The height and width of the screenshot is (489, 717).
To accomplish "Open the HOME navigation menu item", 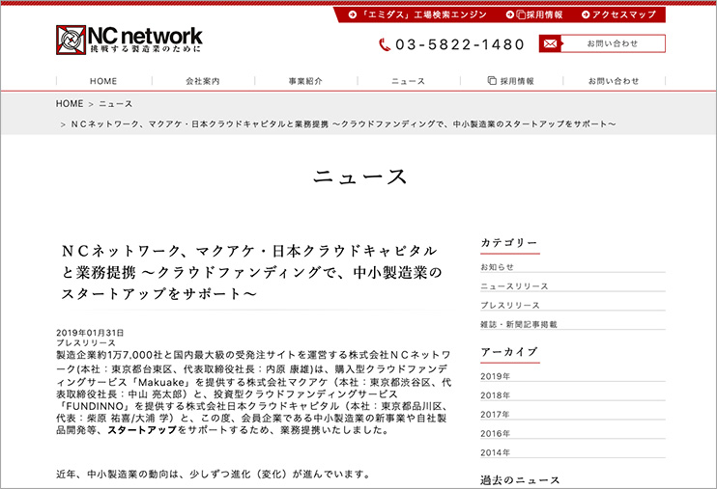I will pyautogui.click(x=103, y=81).
